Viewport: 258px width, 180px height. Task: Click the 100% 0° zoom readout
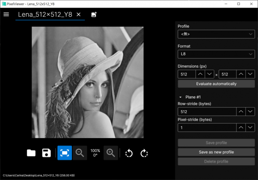pos(95,153)
